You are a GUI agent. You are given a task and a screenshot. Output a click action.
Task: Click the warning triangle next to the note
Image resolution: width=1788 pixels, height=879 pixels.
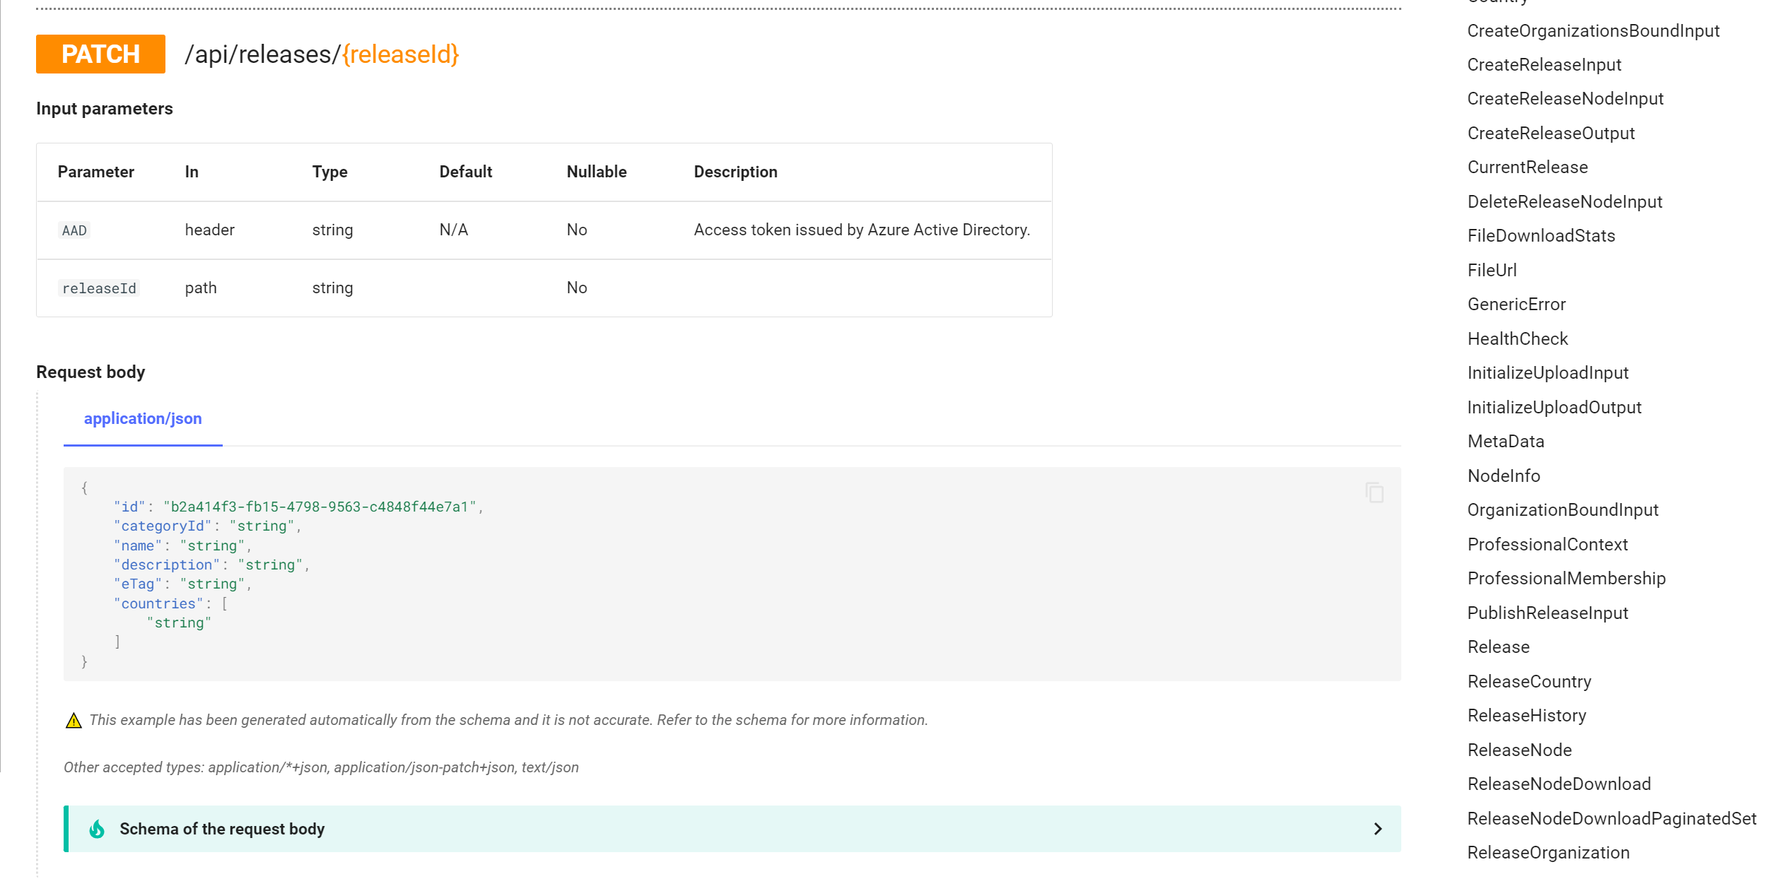click(x=74, y=720)
